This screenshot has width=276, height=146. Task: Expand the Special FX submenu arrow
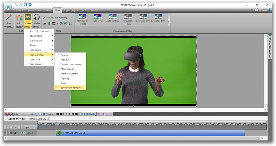click(52, 60)
